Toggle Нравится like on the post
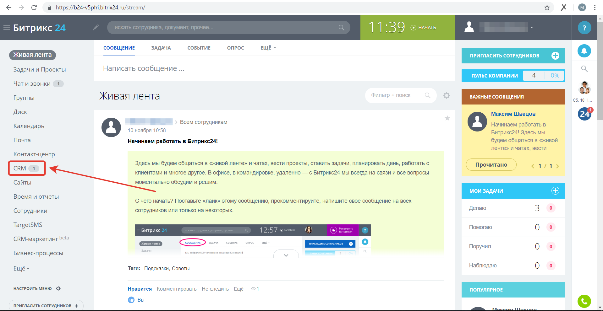Screen dimensions: 603x311 point(140,289)
